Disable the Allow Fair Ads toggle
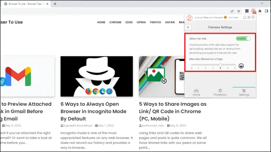The height and width of the screenshot is (152, 271). click(243, 38)
